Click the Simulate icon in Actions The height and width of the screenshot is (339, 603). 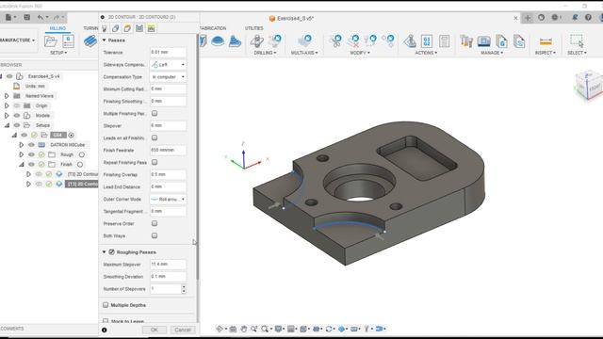pyautogui.click(x=410, y=40)
